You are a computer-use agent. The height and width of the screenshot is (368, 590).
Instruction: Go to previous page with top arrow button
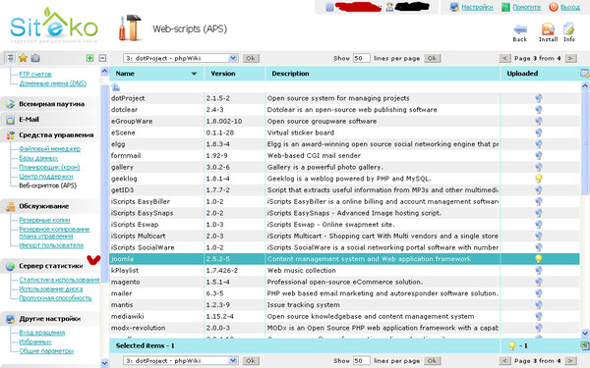504,58
